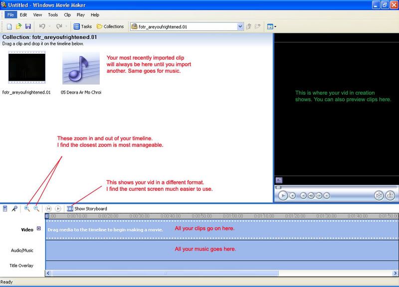Click the Audio/Music track label
This screenshot has width=399, height=287.
[22, 251]
